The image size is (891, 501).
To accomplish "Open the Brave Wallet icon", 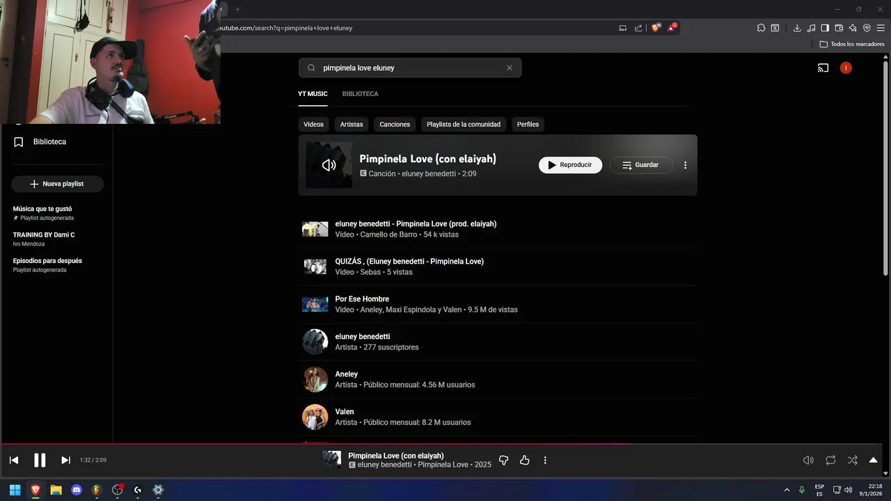I will coord(839,28).
